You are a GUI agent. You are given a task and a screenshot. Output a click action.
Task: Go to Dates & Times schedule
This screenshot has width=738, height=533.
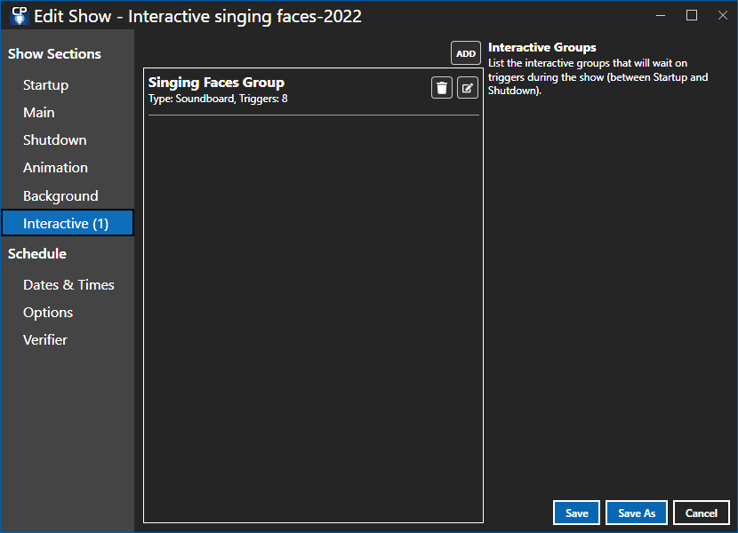(x=68, y=285)
